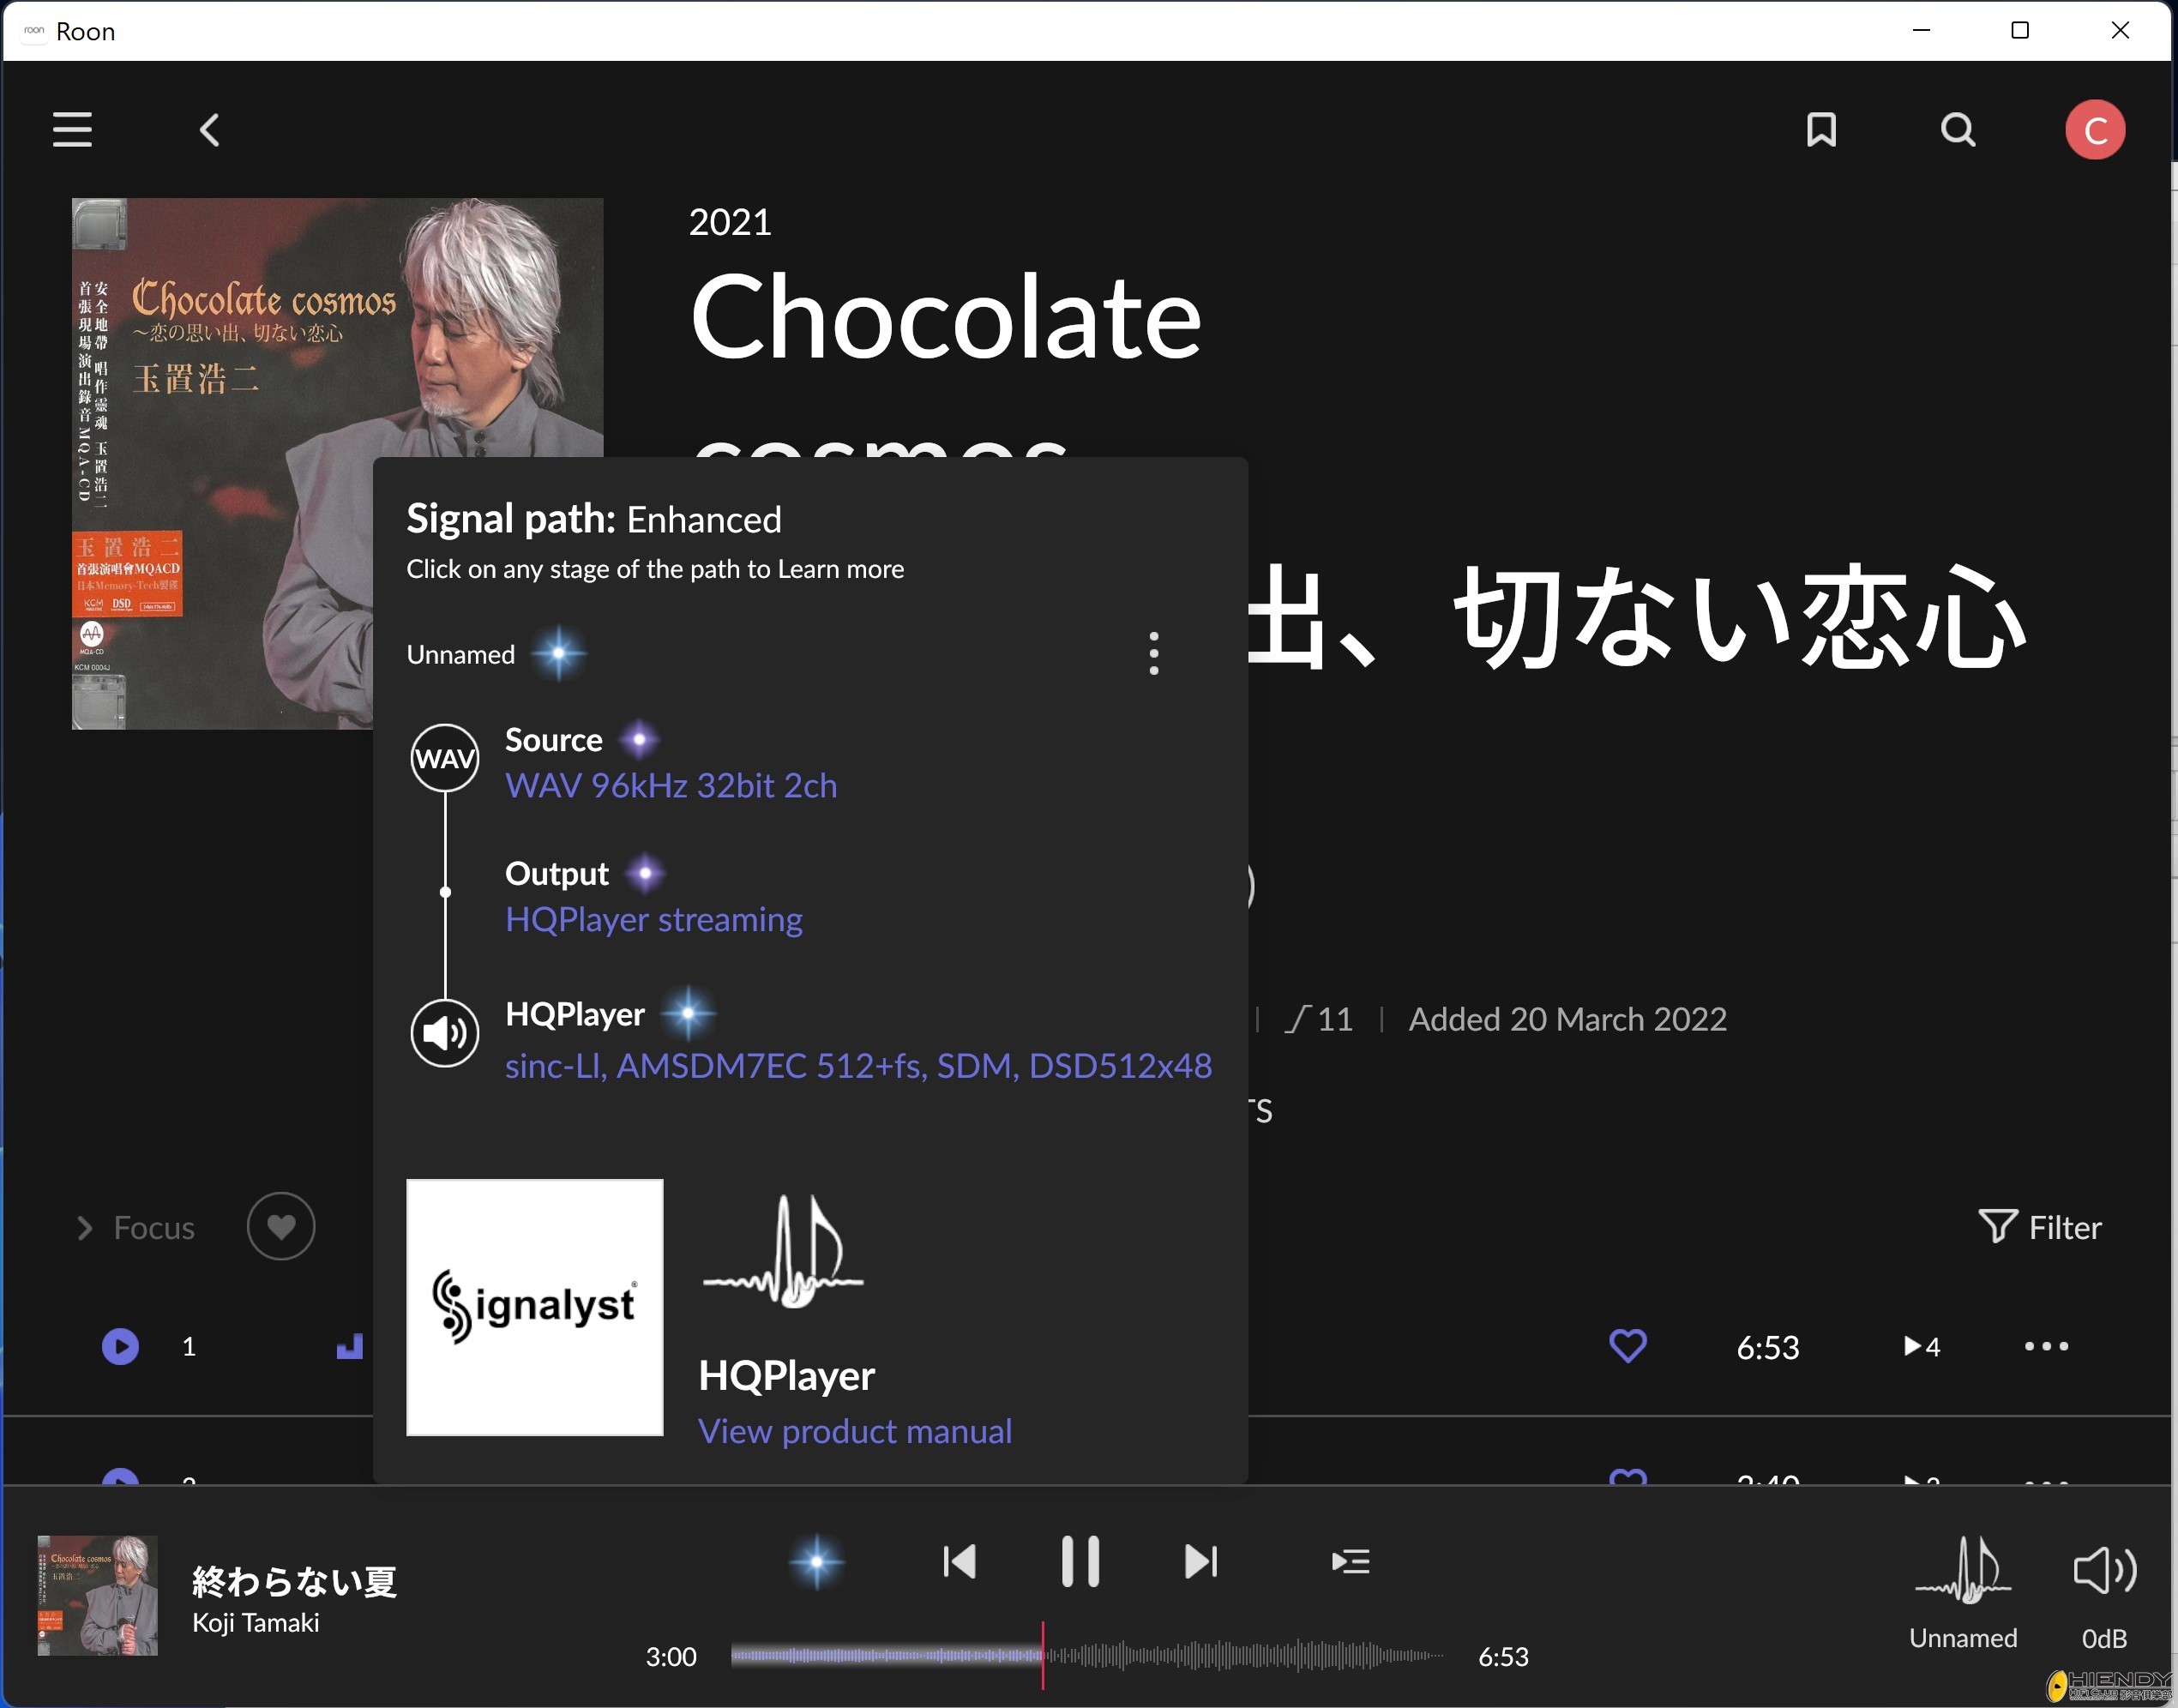Open Roon search
The height and width of the screenshot is (1708, 2178).
pyautogui.click(x=1957, y=129)
